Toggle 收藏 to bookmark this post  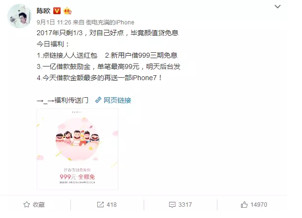pos(39,204)
